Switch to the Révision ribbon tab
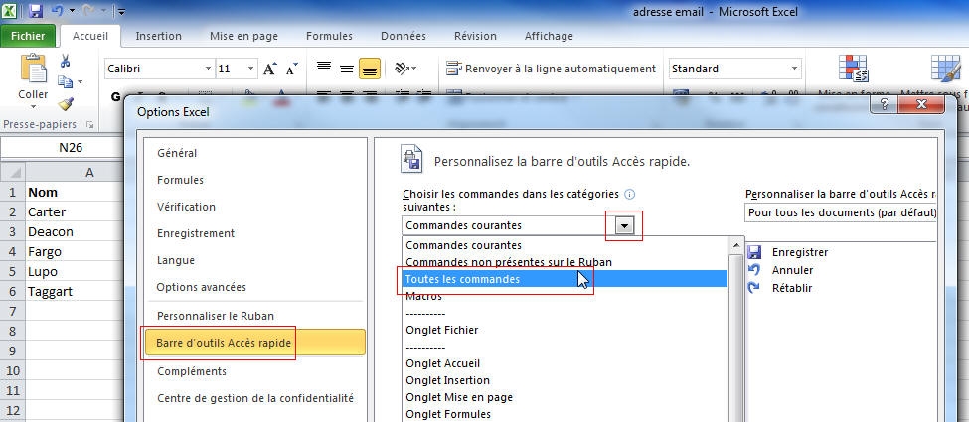 coord(475,36)
